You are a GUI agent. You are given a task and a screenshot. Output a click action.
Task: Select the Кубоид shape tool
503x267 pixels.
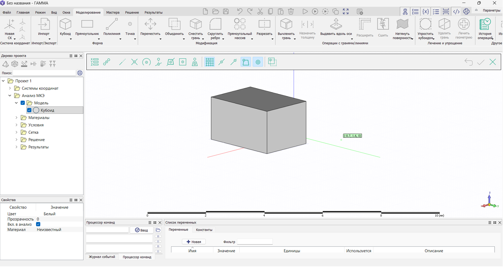point(65,27)
